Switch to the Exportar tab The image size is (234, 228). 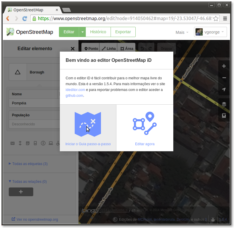point(123,32)
